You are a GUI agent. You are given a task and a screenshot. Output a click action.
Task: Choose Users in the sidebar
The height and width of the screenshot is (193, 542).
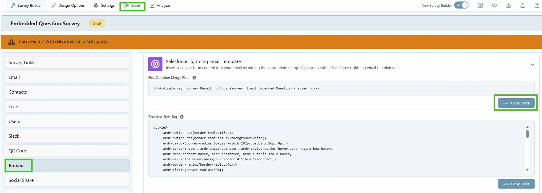point(67,122)
